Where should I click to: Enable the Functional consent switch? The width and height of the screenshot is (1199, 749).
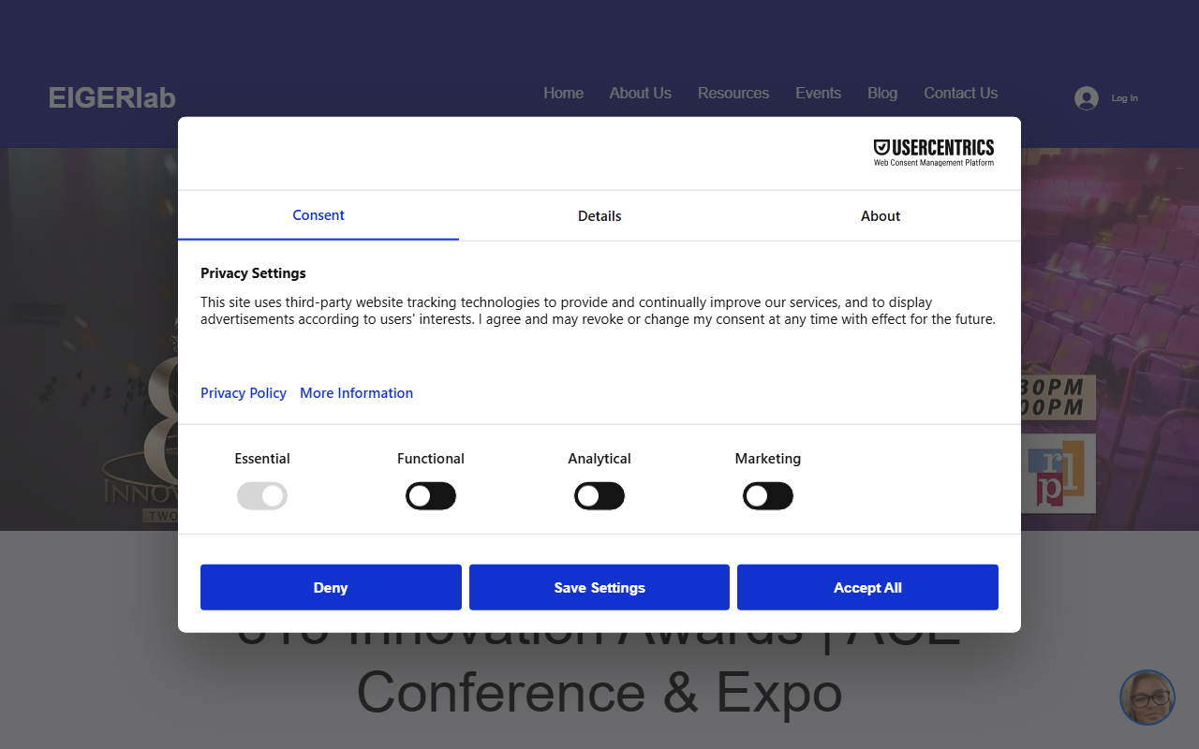pyautogui.click(x=431, y=496)
